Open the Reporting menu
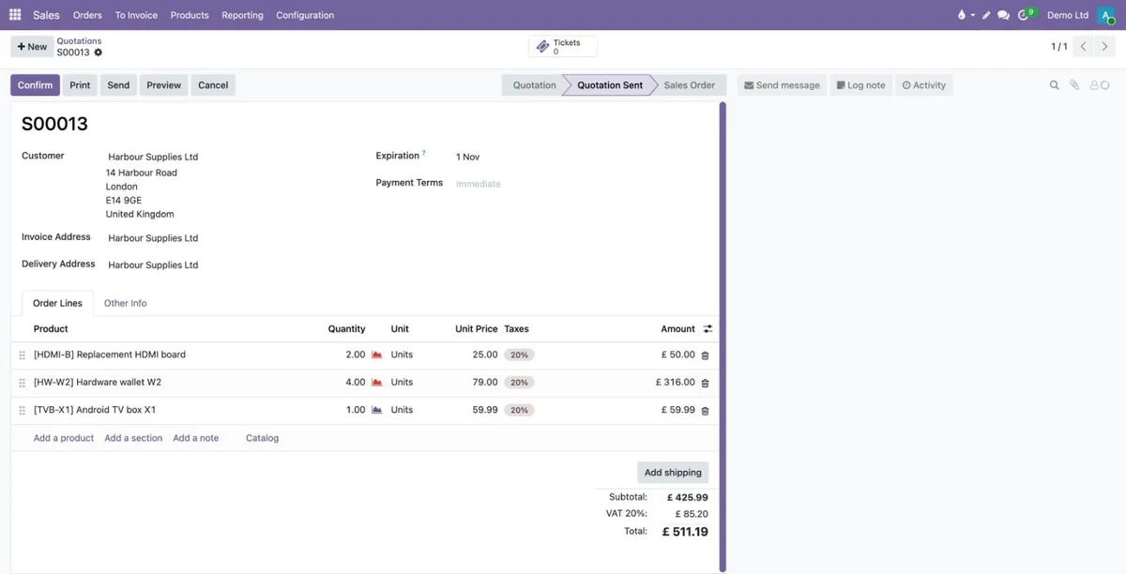 (242, 15)
